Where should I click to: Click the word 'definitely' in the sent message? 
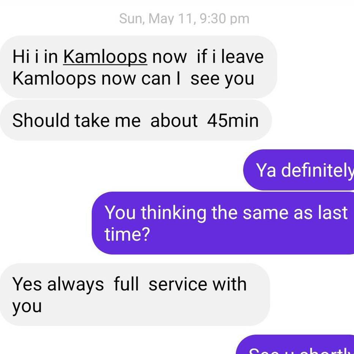point(318,170)
